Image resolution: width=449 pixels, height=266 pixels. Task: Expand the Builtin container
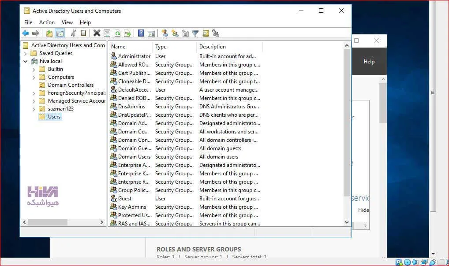[x=34, y=70]
